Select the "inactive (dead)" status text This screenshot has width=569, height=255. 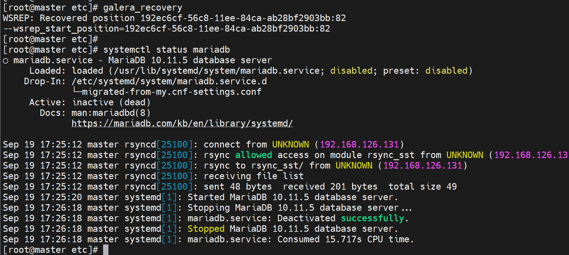click(x=111, y=102)
